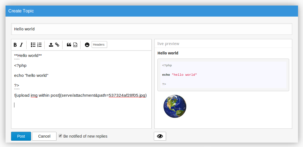Click Be notified of new replies label
Image resolution: width=303 pixels, height=147 pixels.
(86, 136)
